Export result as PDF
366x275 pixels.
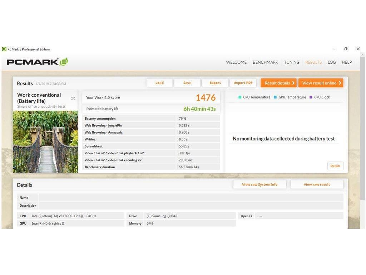[x=243, y=83]
